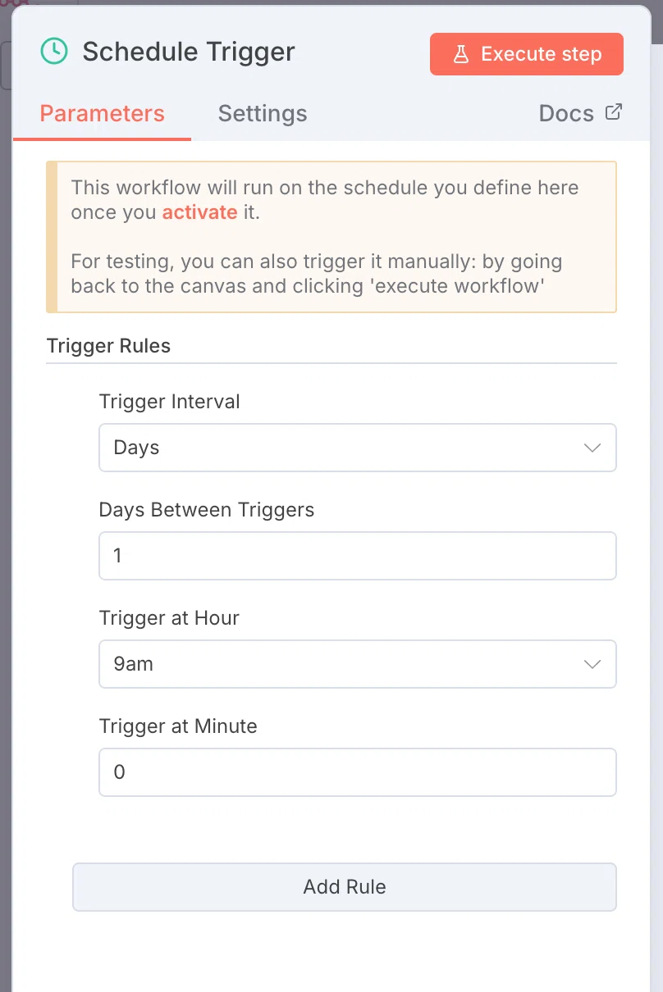Screen dimensions: 663x992
Task: Click the Add Rule button
Action: [x=345, y=887]
